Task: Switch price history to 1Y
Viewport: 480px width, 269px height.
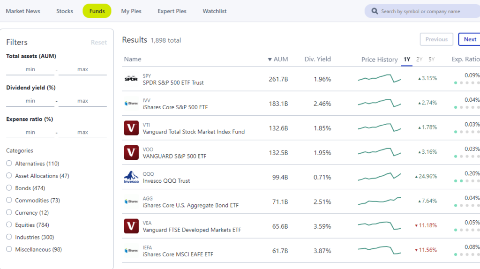Action: pyautogui.click(x=407, y=60)
